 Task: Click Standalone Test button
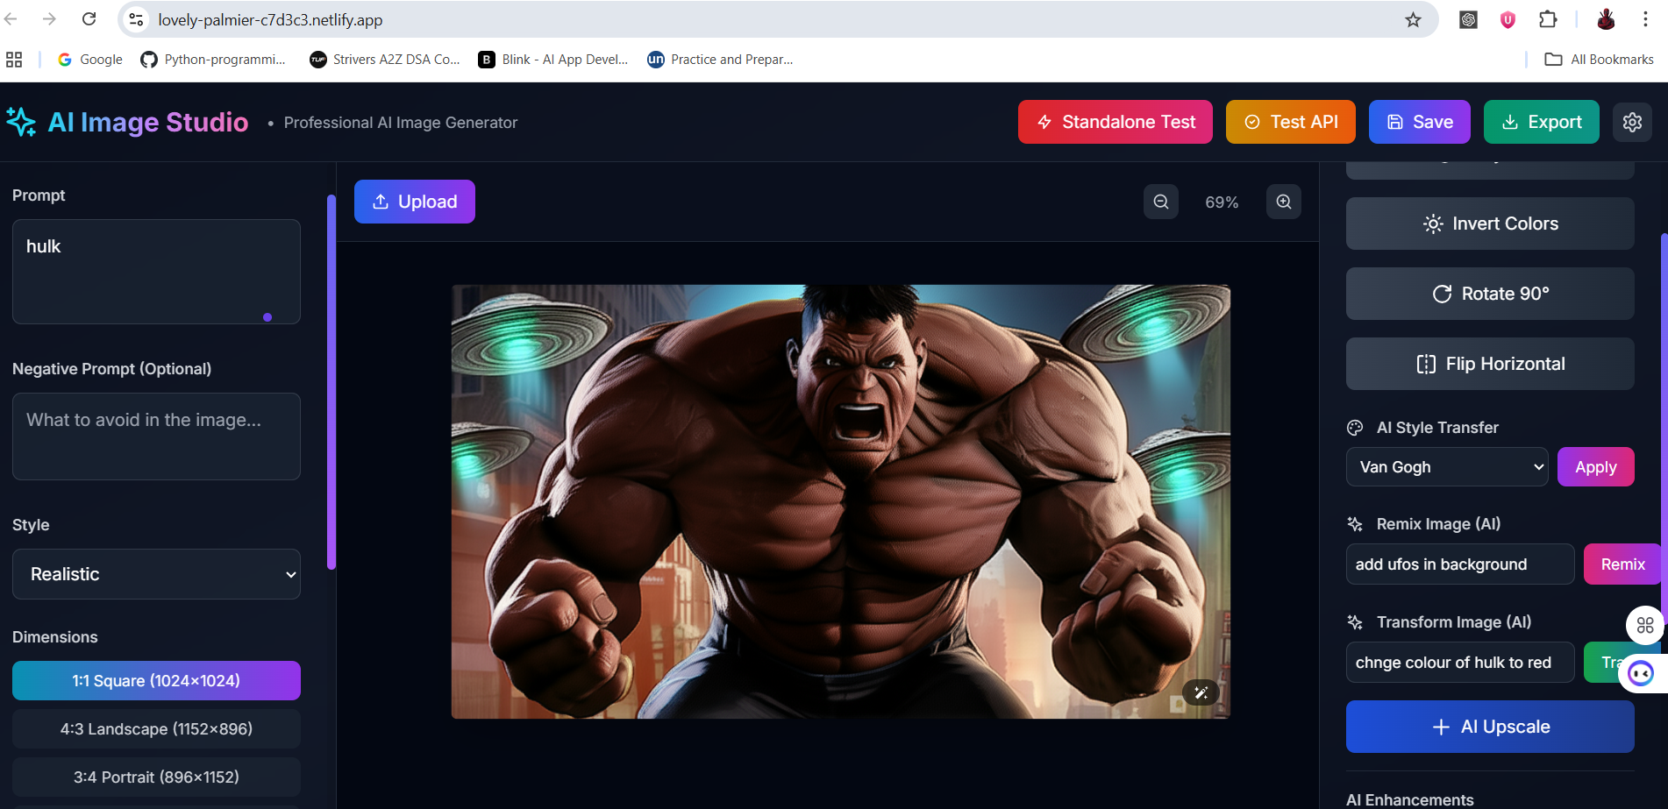[x=1116, y=122]
